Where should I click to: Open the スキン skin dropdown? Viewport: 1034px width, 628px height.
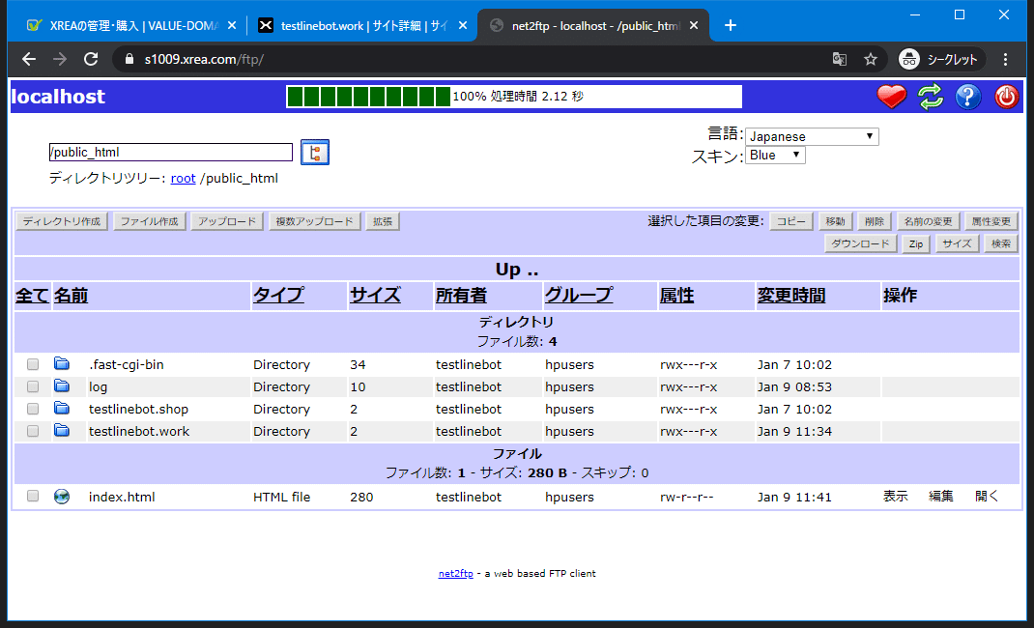tap(775, 155)
